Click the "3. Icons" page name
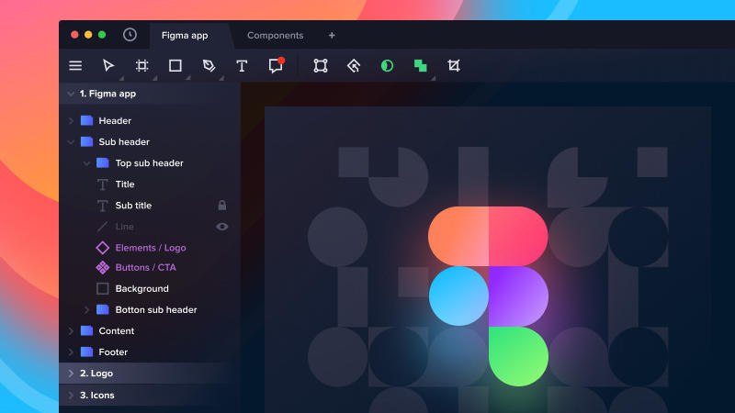 97,396
